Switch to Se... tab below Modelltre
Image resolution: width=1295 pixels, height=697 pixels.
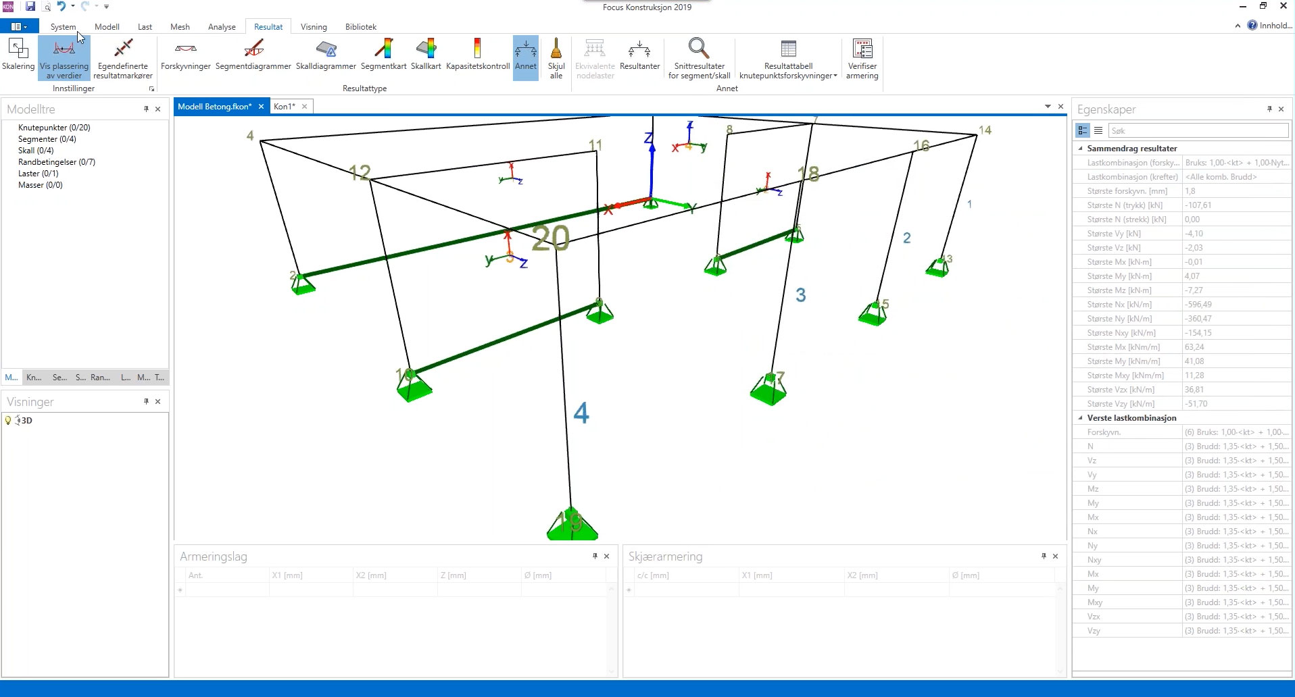[x=59, y=378]
